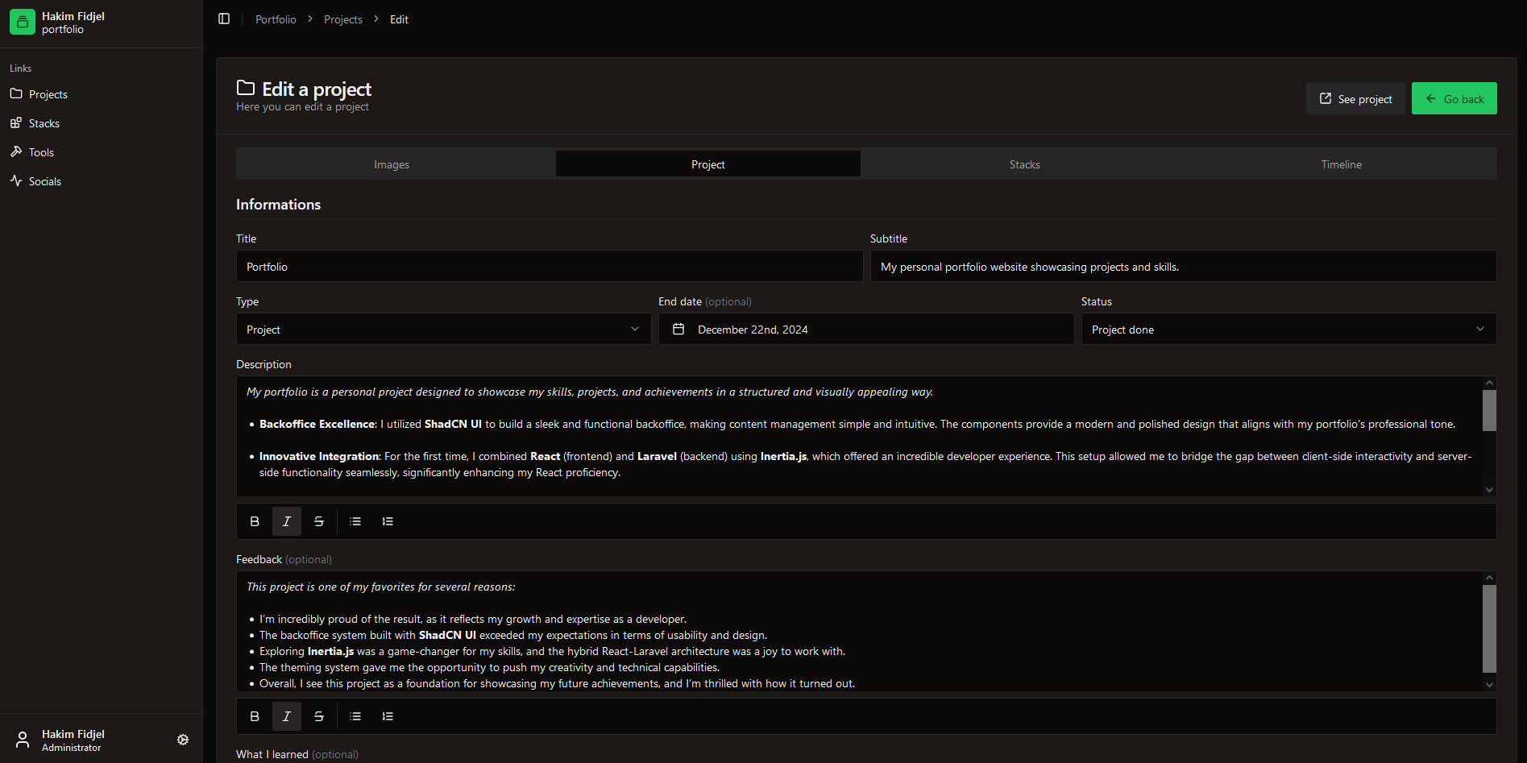Expand the Status dropdown
The height and width of the screenshot is (763, 1527).
1288,330
